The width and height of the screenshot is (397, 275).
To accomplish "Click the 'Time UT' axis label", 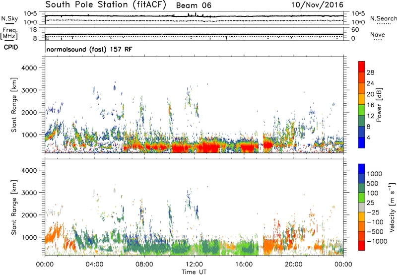I will coord(194,272).
